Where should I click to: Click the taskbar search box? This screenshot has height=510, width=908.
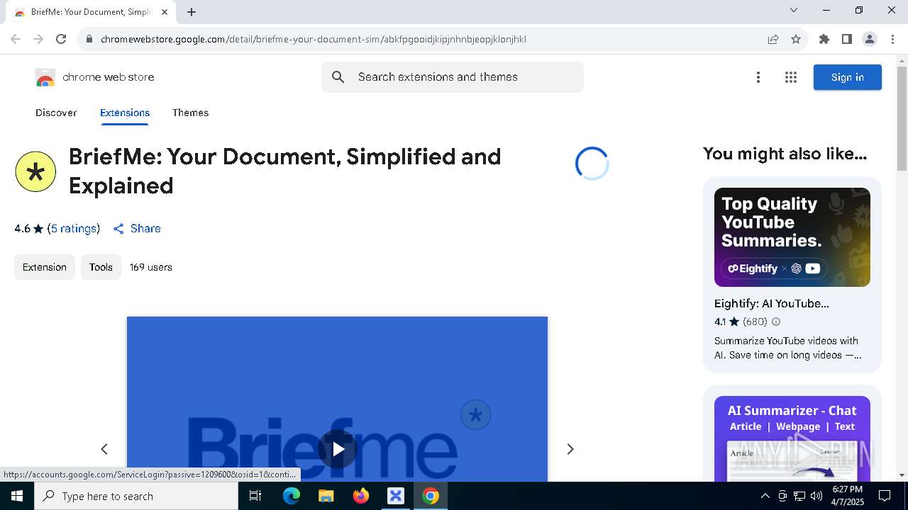click(136, 496)
